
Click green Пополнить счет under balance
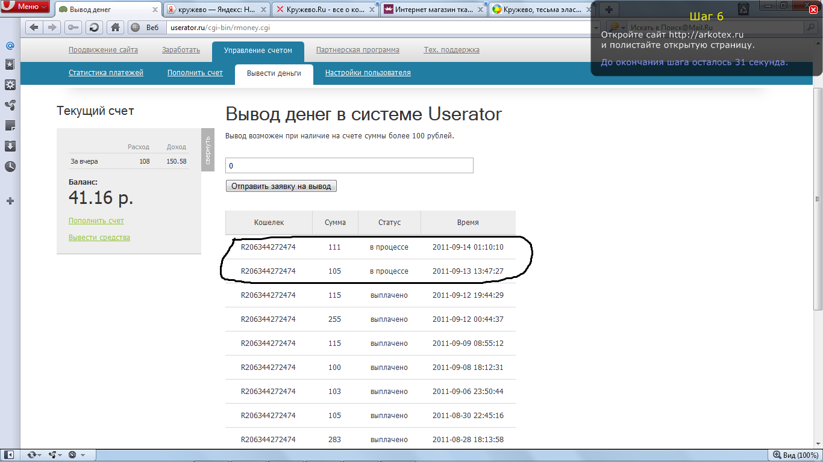tap(96, 221)
